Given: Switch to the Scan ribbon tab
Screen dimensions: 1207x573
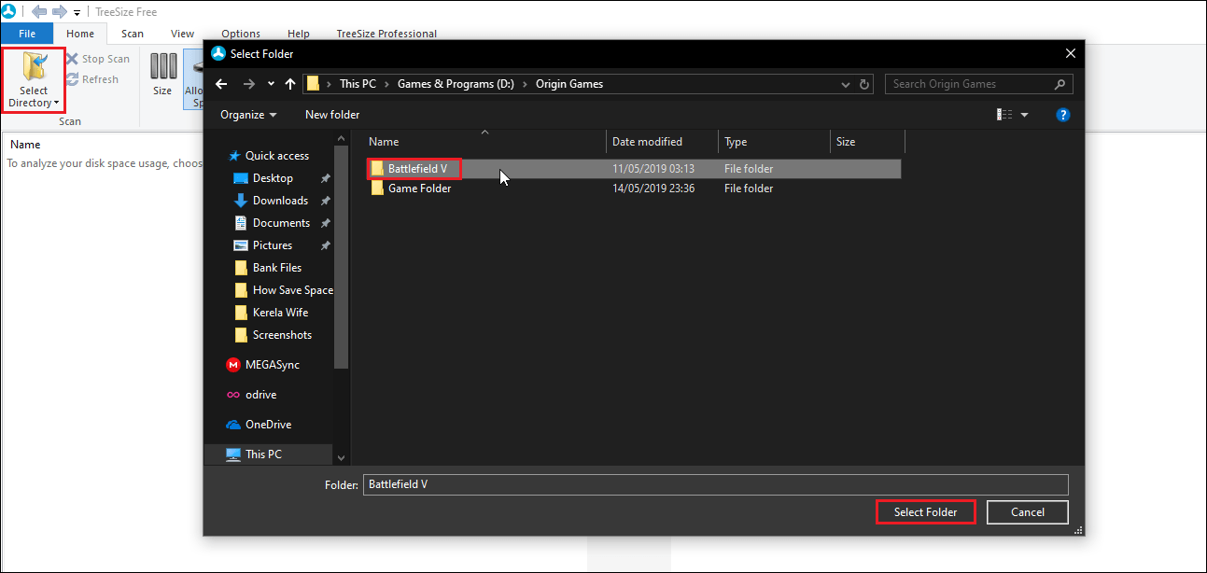Looking at the screenshot, I should (x=133, y=34).
